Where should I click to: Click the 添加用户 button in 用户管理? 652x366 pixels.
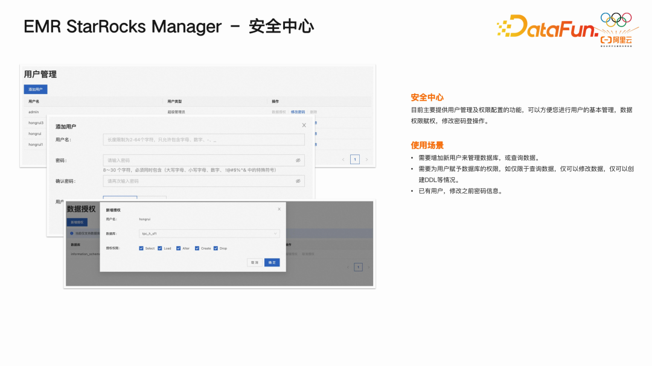(x=36, y=89)
